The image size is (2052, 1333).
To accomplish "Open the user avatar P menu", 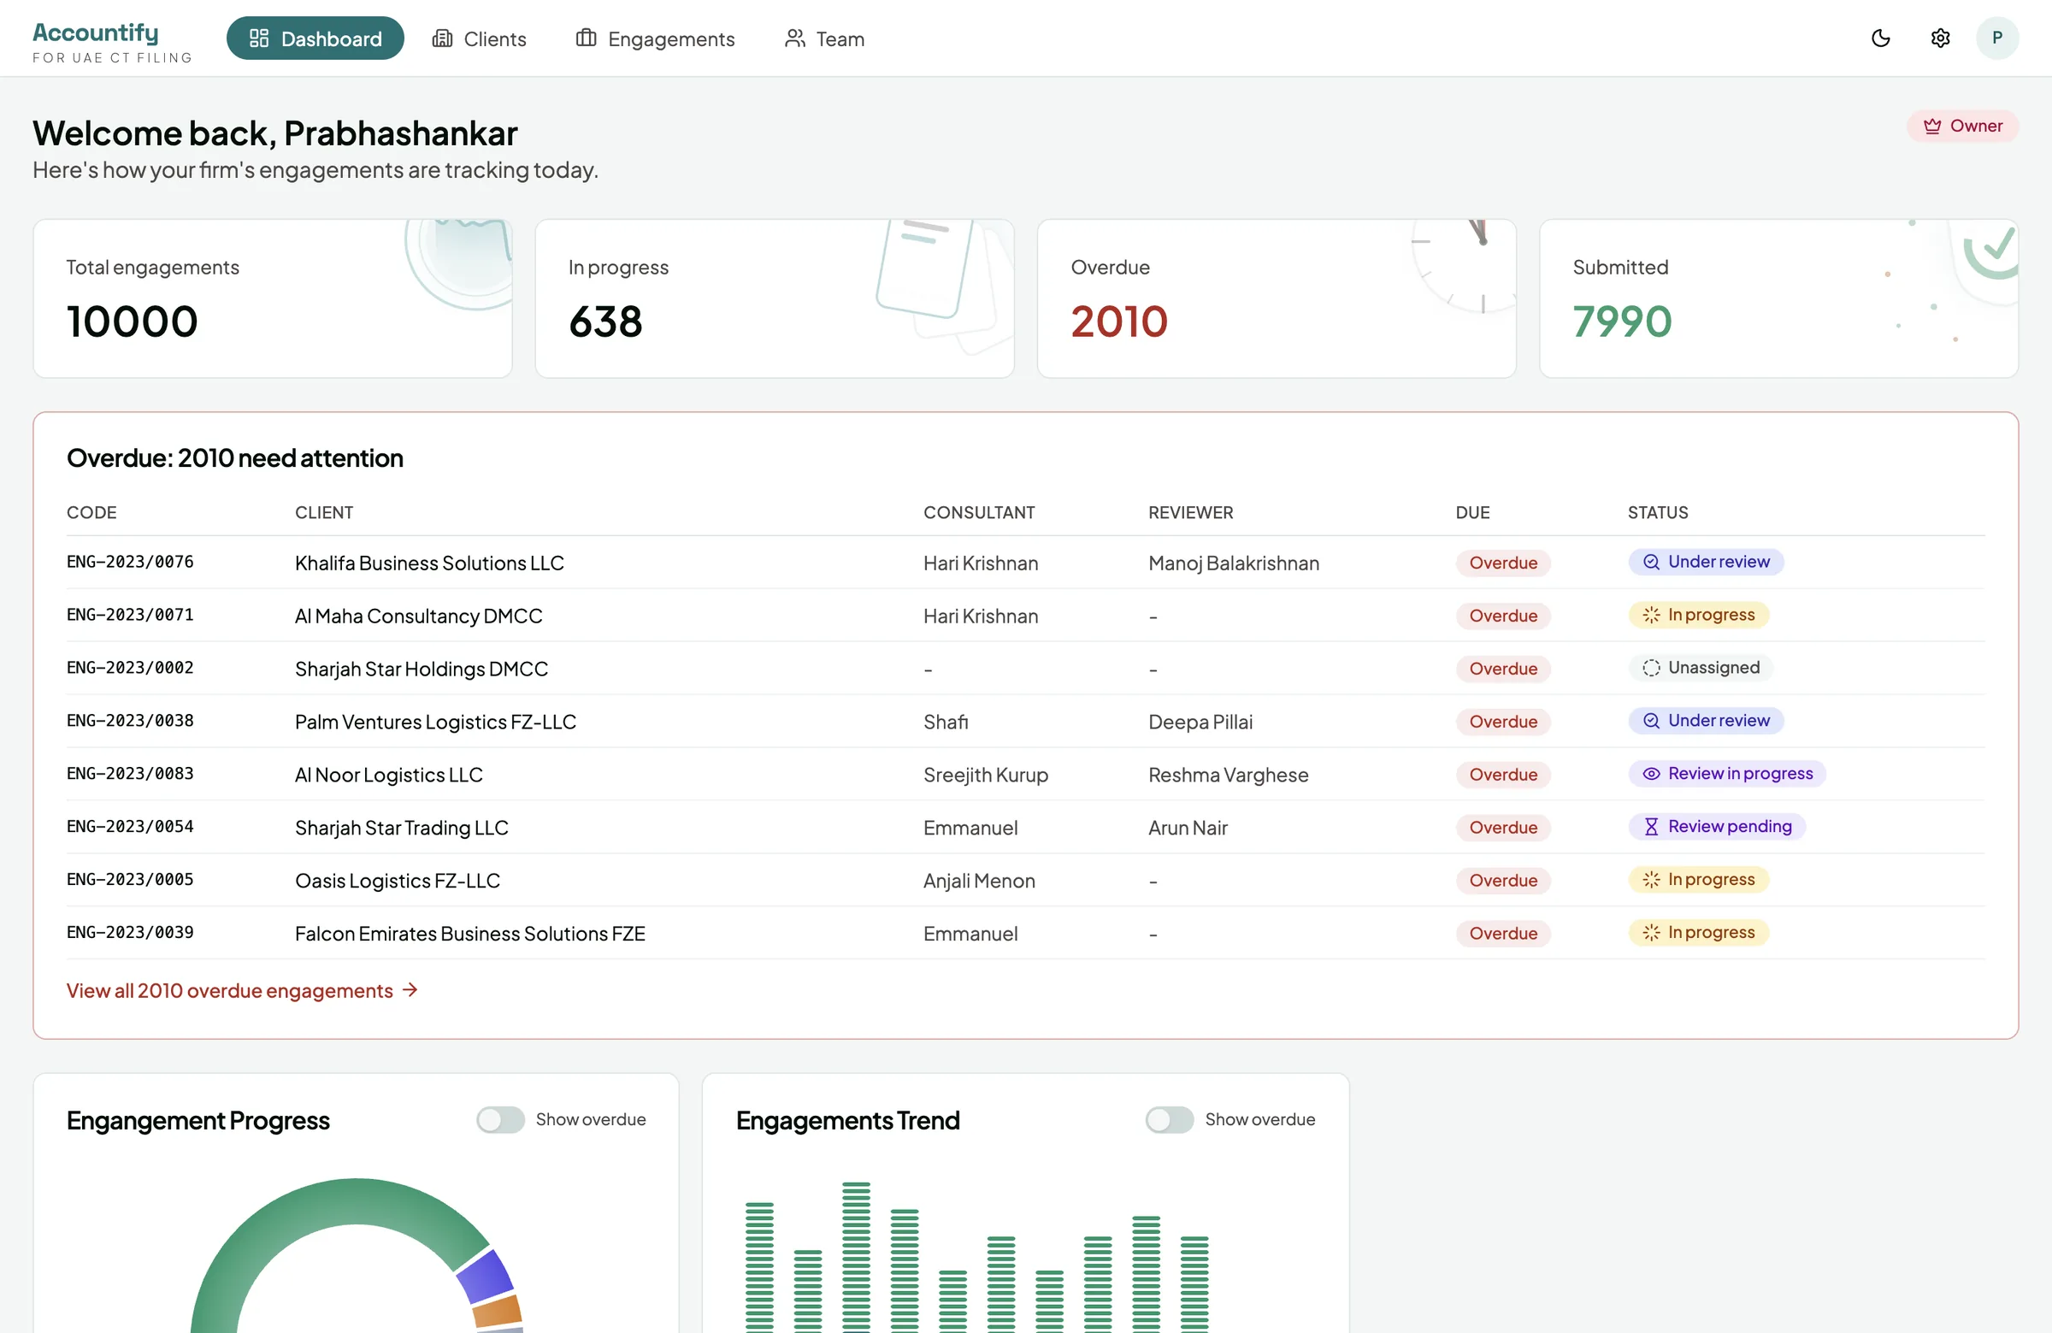I will coord(1996,38).
